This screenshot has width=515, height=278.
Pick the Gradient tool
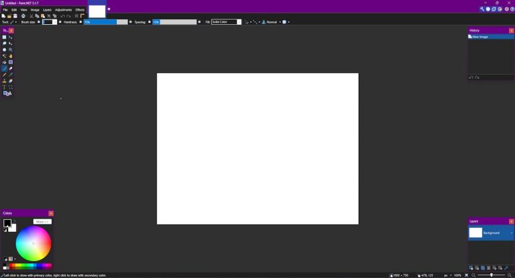[x=11, y=62]
